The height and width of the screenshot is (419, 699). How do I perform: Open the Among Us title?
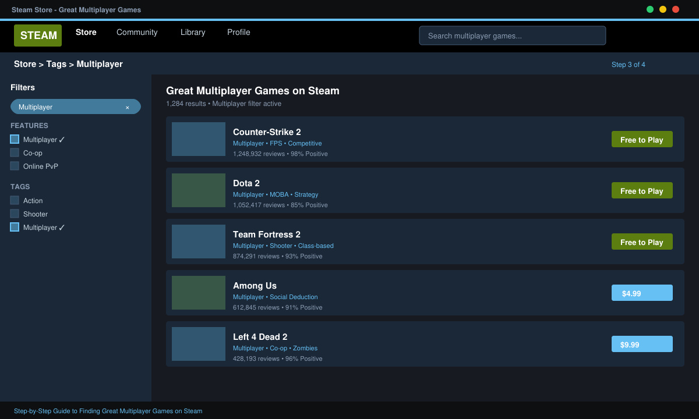pos(255,286)
